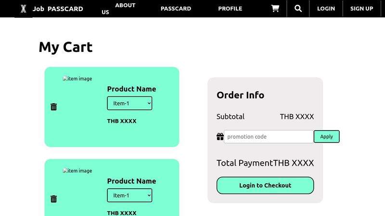Open the second product's Item-1 dropdown
Image resolution: width=385 pixels, height=216 pixels.
pyautogui.click(x=129, y=195)
